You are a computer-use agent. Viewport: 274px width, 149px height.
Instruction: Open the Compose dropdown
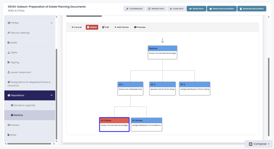pyautogui.click(x=258, y=144)
